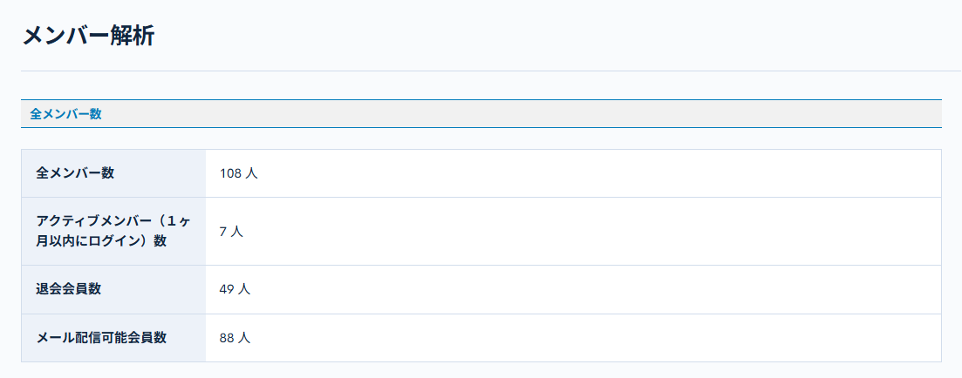
Task: Click the 人 unit after 49
Action: [x=244, y=289]
